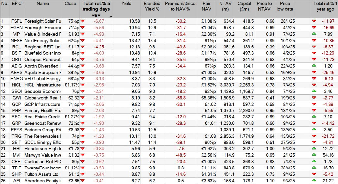Select Custodian Reit PLC name cell

[x=43, y=162]
